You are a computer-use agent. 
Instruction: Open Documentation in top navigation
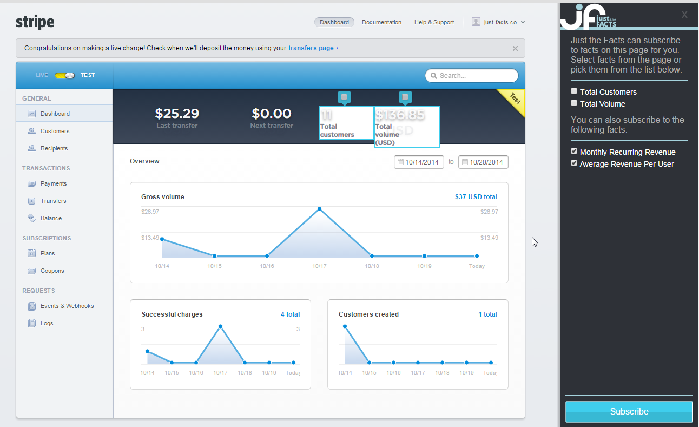click(382, 22)
